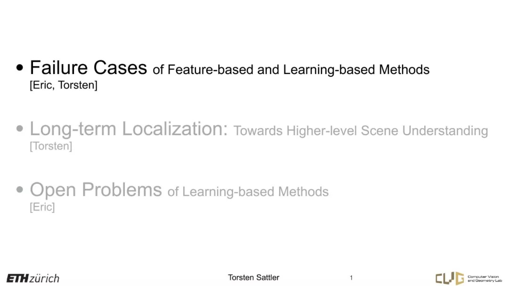The height and width of the screenshot is (286, 509).
Task: Click the '[Eric, Torsten]' speaker label
Action: pos(63,85)
